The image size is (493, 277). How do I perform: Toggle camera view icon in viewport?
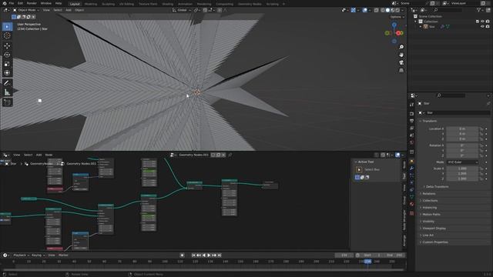pos(401,62)
